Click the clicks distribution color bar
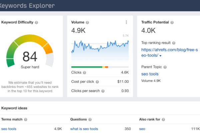Screen dimensions: 200x133 (x=100, y=67)
